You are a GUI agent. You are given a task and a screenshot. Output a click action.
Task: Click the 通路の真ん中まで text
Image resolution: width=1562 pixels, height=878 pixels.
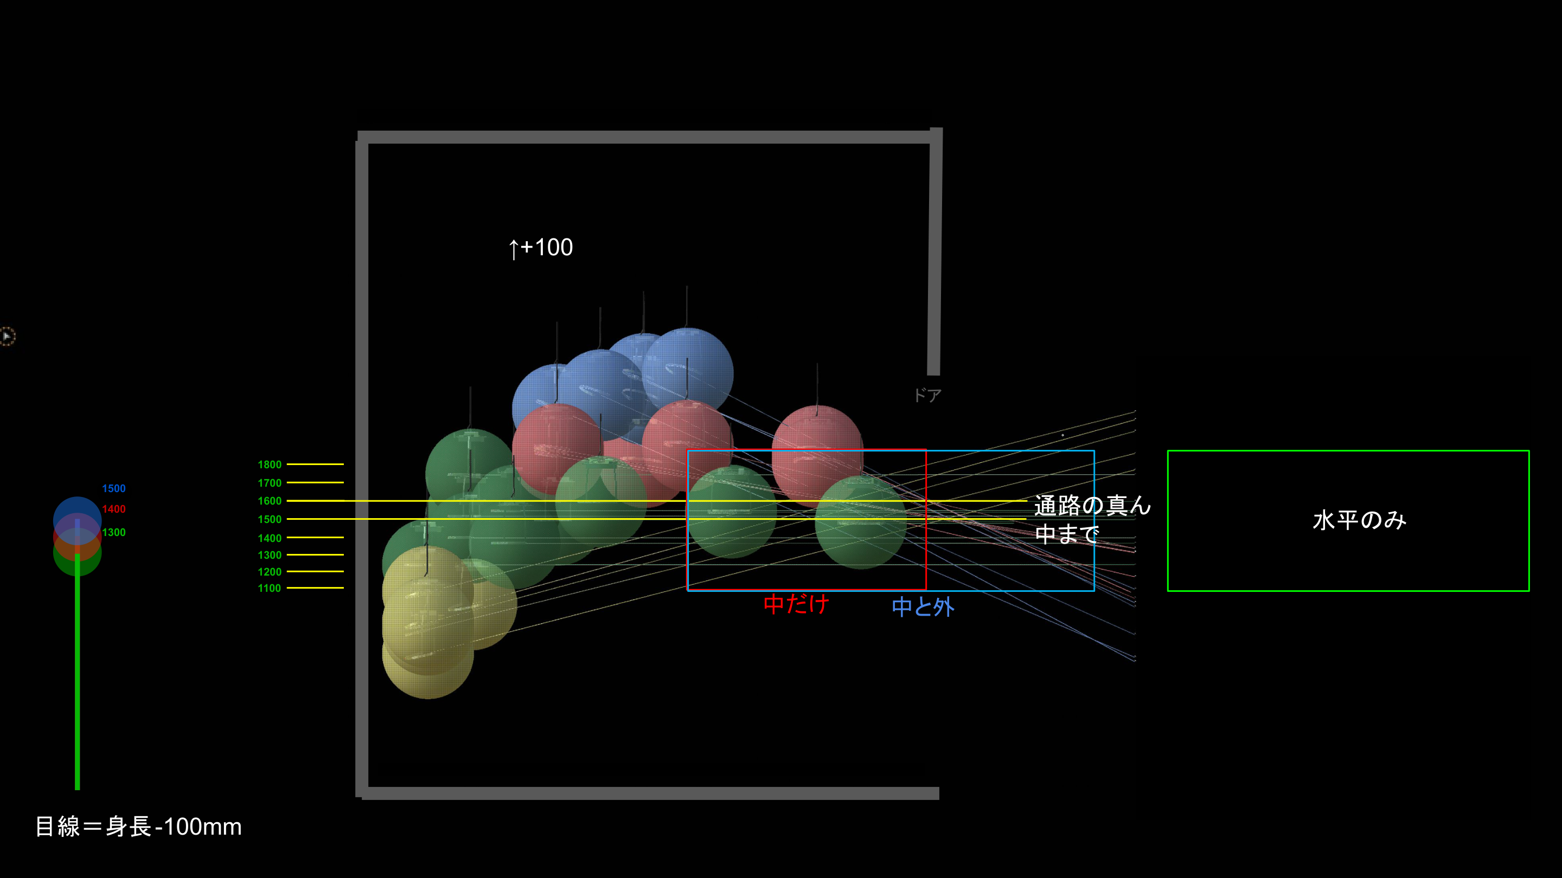pyautogui.click(x=1092, y=519)
